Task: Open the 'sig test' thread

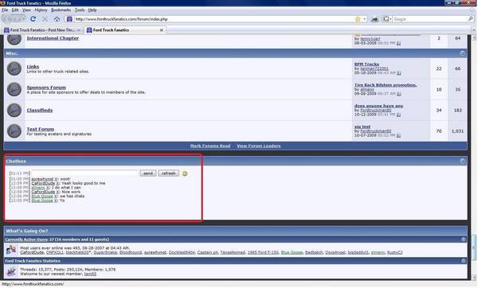Action: (362, 126)
